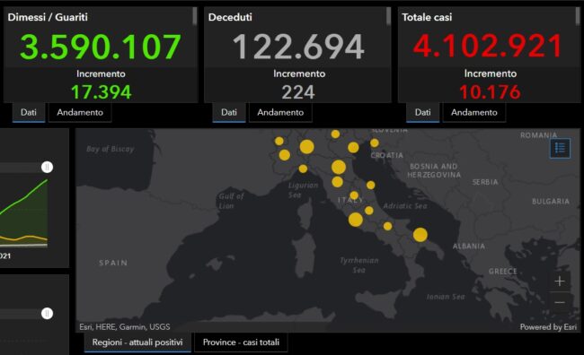This screenshot has width=584, height=355.
Task: Click the Tyrrhenian Sea map label
Action: tap(359, 265)
